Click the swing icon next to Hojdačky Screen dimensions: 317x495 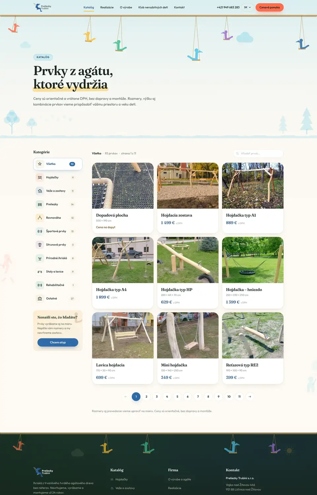tap(40, 178)
